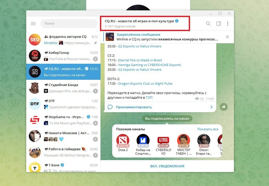Open the hamburger main menu

33,23
